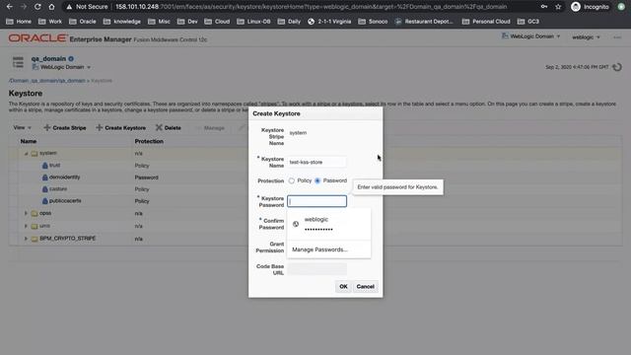Open the Daily bookmark folder
Image resolution: width=631 pixels, height=355 pixels.
coord(289,22)
